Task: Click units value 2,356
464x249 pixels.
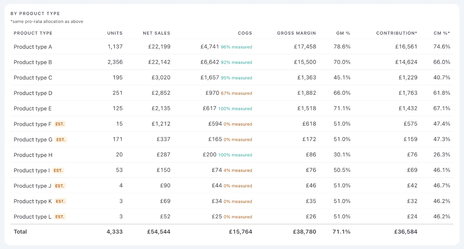Action: (x=115, y=62)
